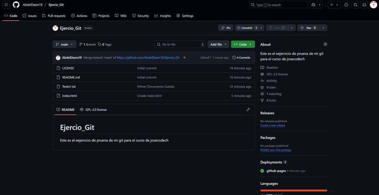379x195 pixels.
Task: Open the Insights tab
Action: point(163,16)
